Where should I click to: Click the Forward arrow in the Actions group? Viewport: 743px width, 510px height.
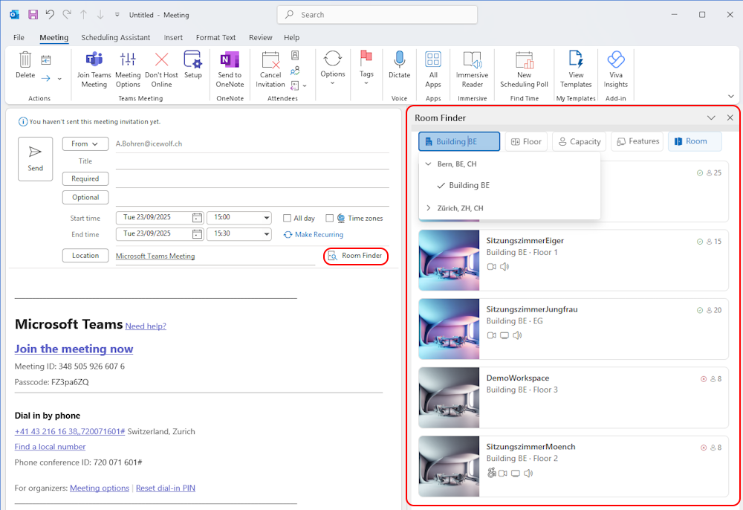(45, 78)
